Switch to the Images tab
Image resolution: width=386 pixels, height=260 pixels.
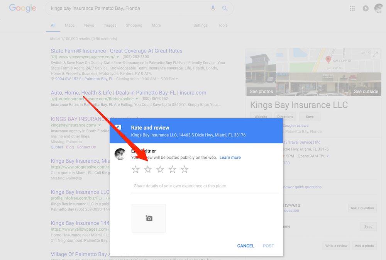[110, 25]
